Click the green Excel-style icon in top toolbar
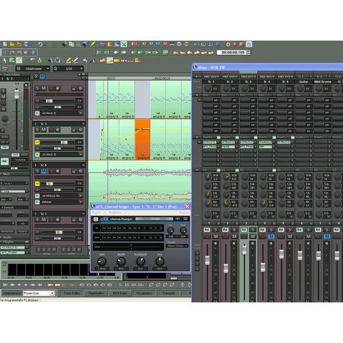Image resolution: width=343 pixels, height=343 pixels. point(123,44)
